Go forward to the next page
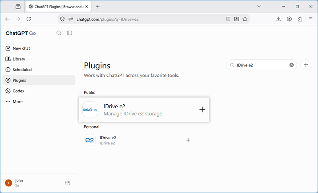The width and height of the screenshot is (318, 193). [x=18, y=19]
